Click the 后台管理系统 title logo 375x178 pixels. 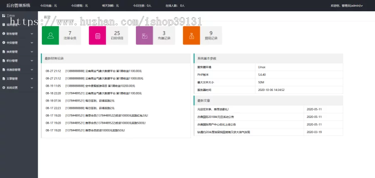click(18, 5)
